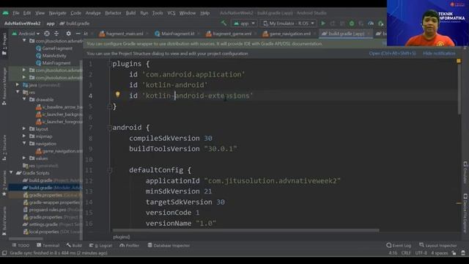The width and height of the screenshot is (469, 264).
Task: Open the Emulator tool window on right edge
Action: pyautogui.click(x=465, y=172)
